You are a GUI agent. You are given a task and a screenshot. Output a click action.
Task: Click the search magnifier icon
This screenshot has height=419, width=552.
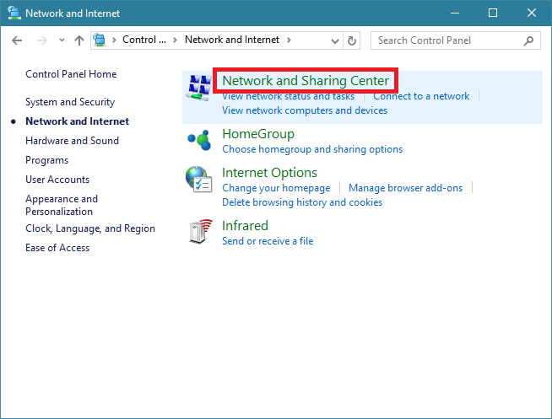528,40
